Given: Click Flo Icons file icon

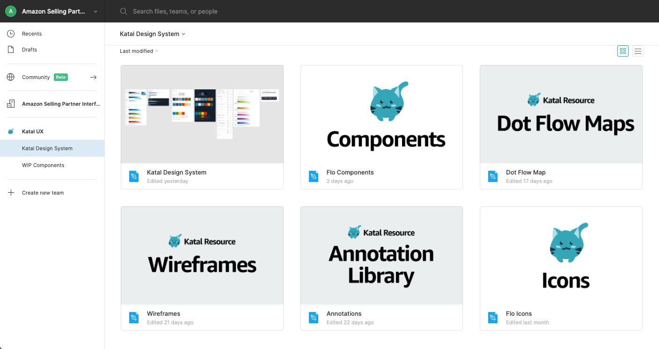Looking at the screenshot, I should pyautogui.click(x=493, y=318).
